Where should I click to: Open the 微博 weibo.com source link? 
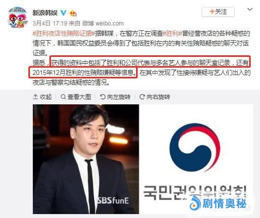[103, 24]
